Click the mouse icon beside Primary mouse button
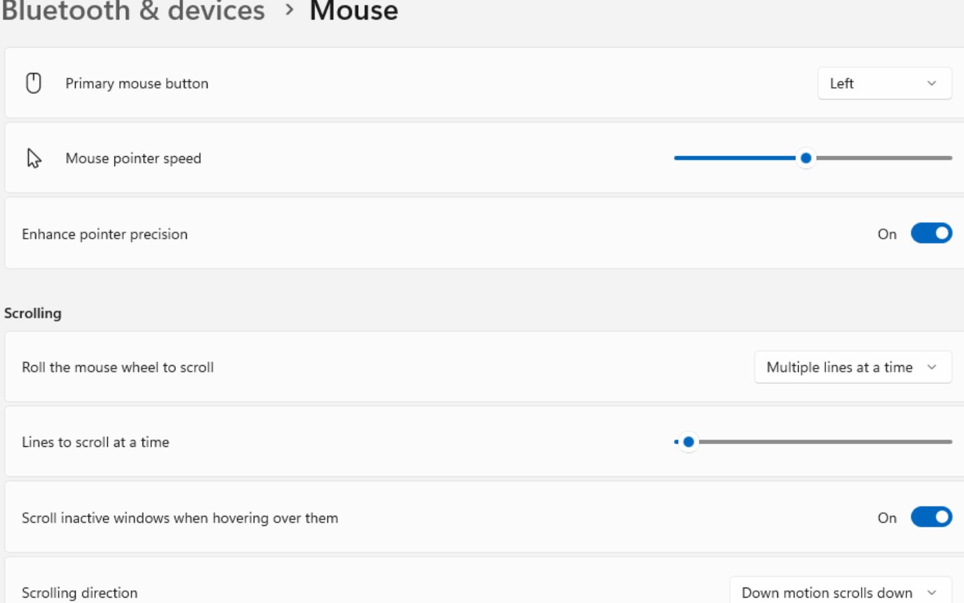Screen dimensions: 964x603 [33, 83]
